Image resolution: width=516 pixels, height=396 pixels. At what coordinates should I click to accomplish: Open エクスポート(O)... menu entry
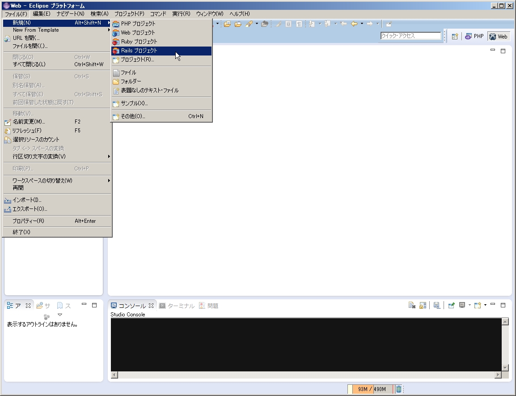(57, 209)
